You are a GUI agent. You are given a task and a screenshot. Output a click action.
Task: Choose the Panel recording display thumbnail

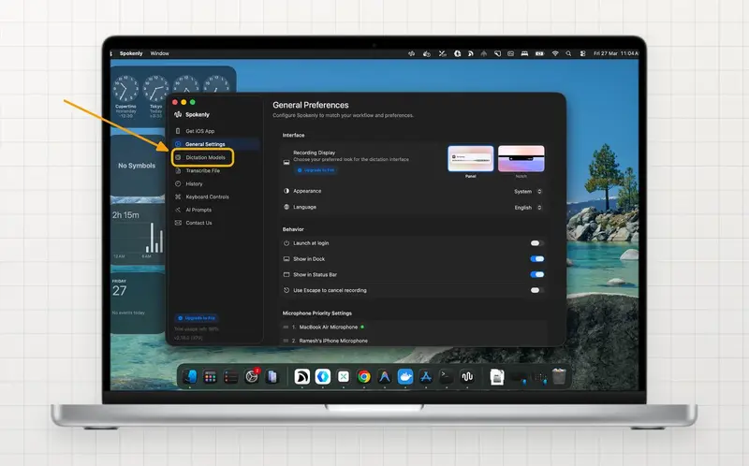click(x=471, y=158)
